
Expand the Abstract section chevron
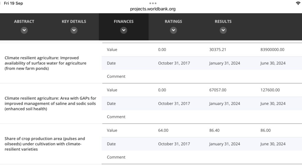coord(24,30)
